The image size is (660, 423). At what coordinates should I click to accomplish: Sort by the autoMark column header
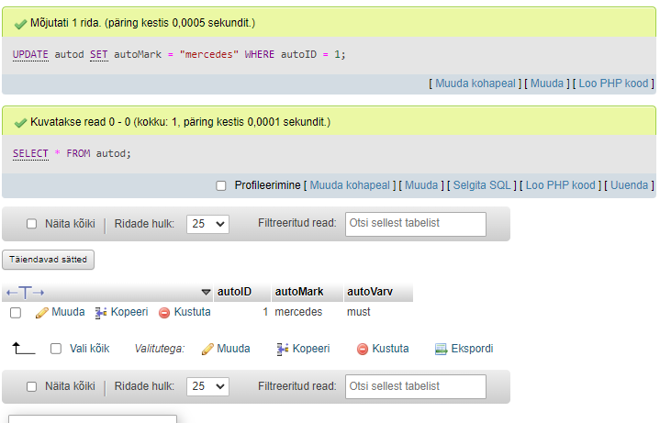tap(299, 292)
